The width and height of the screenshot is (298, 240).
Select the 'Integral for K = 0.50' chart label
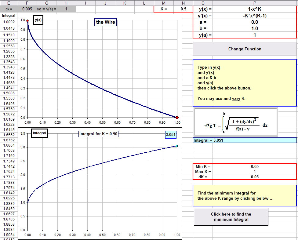(x=98, y=134)
